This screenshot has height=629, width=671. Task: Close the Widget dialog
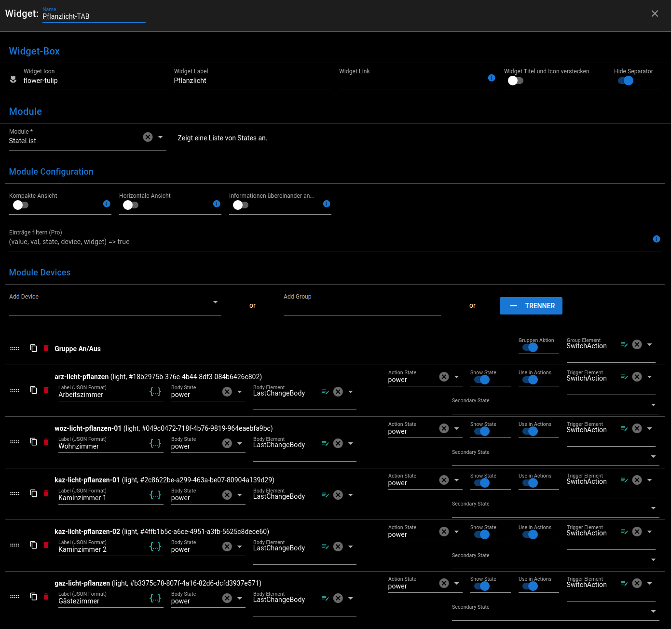click(x=655, y=14)
